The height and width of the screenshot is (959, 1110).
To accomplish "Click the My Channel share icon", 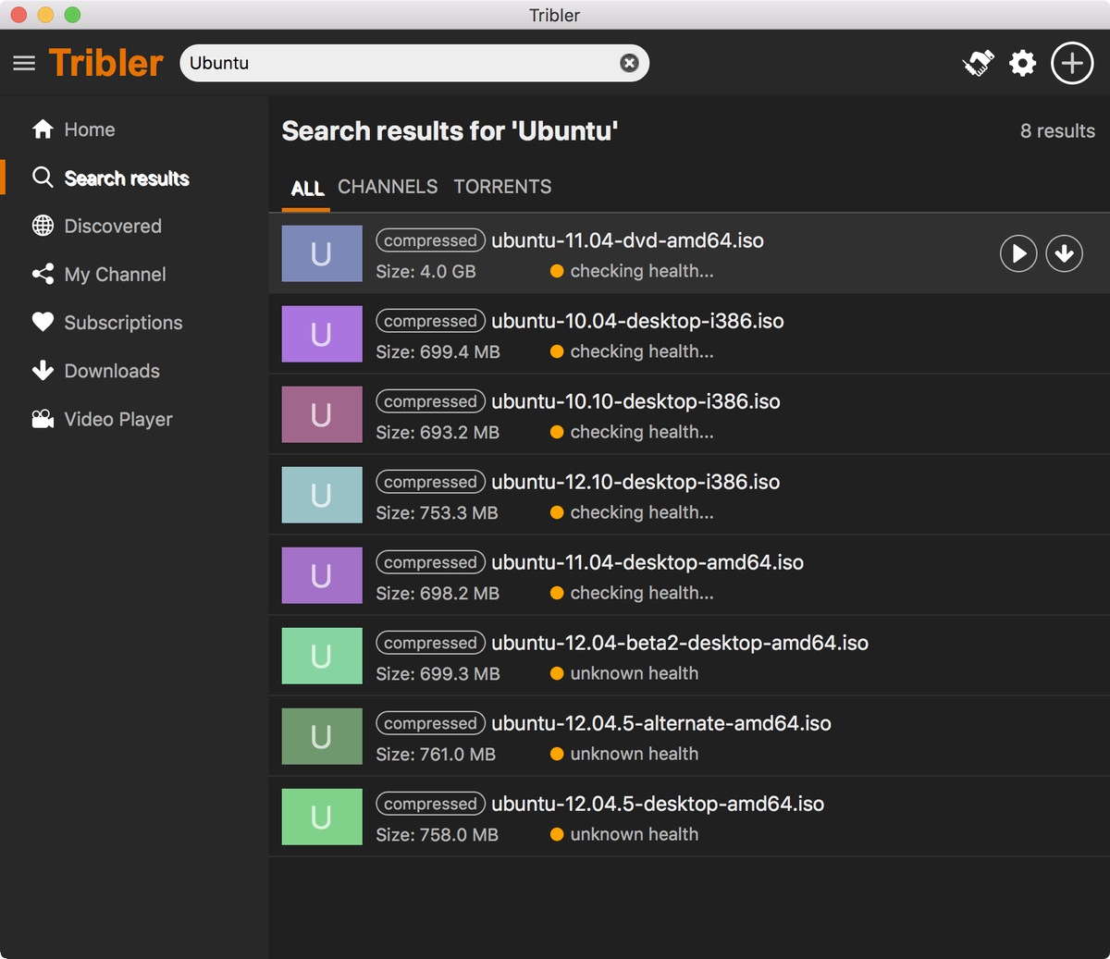I will pyautogui.click(x=43, y=274).
